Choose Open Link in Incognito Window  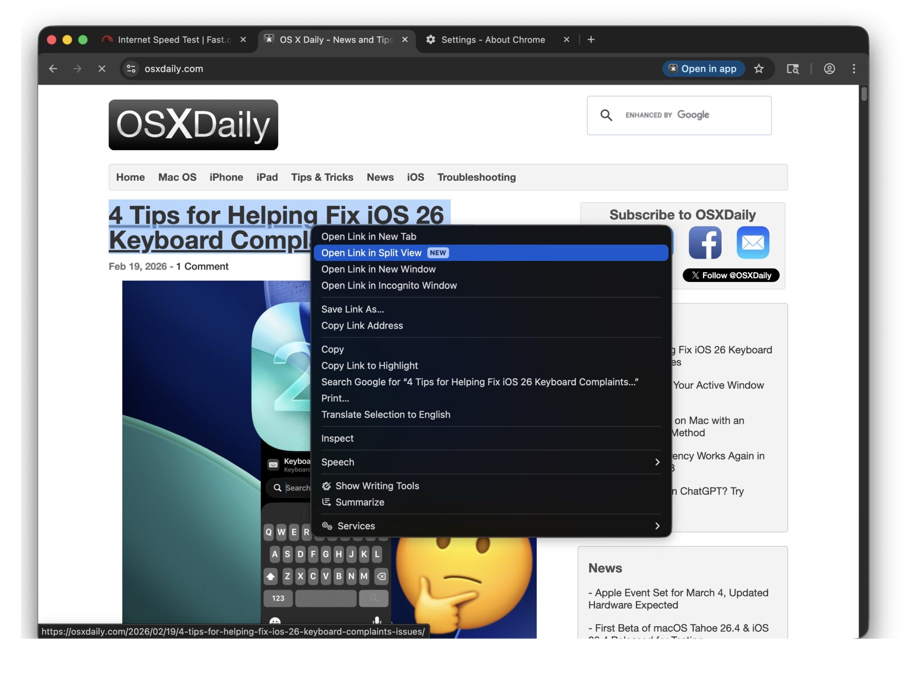[x=491, y=286]
